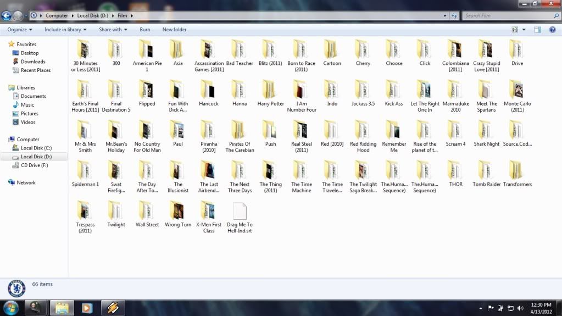Select the Hancock folder
This screenshot has height=316, width=562.
point(209,93)
